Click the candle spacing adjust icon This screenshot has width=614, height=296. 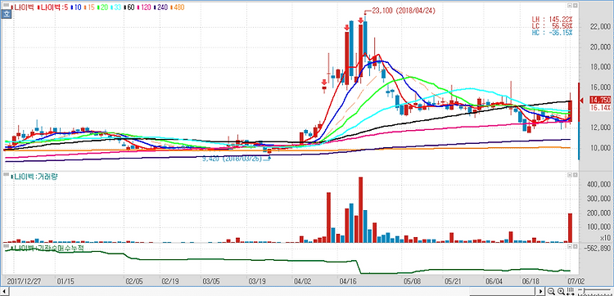pyautogui.click(x=571, y=291)
